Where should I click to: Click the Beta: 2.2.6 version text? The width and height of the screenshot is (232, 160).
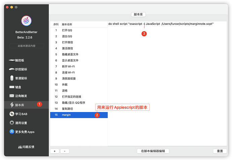[25, 38]
